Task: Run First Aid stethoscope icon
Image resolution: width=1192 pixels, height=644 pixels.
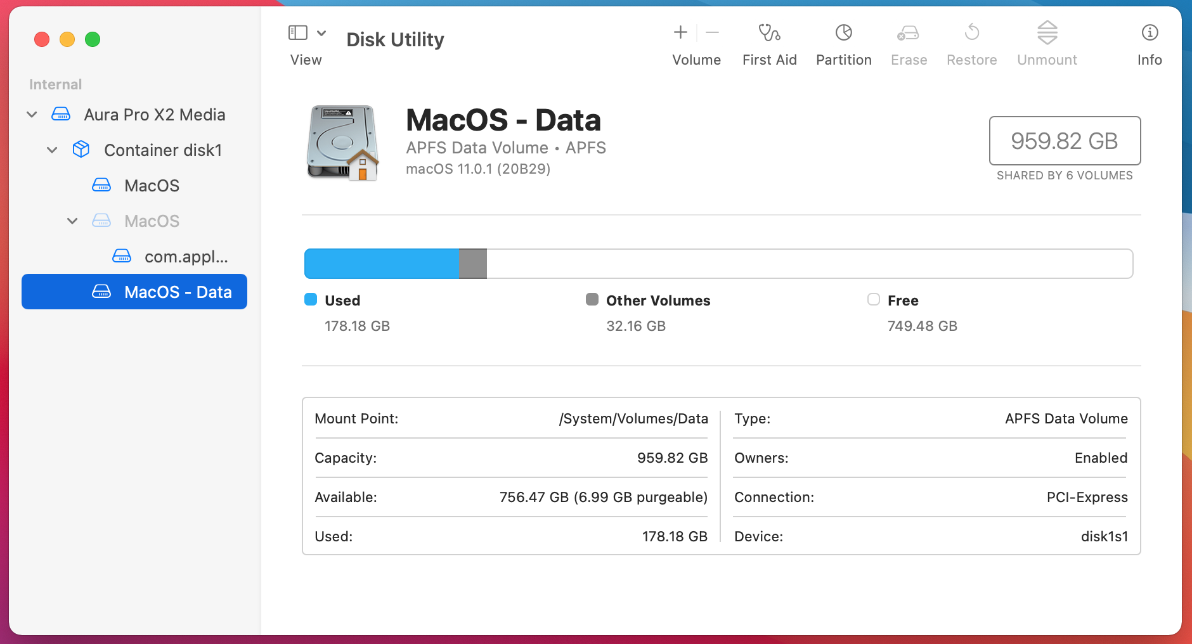Action: [769, 32]
